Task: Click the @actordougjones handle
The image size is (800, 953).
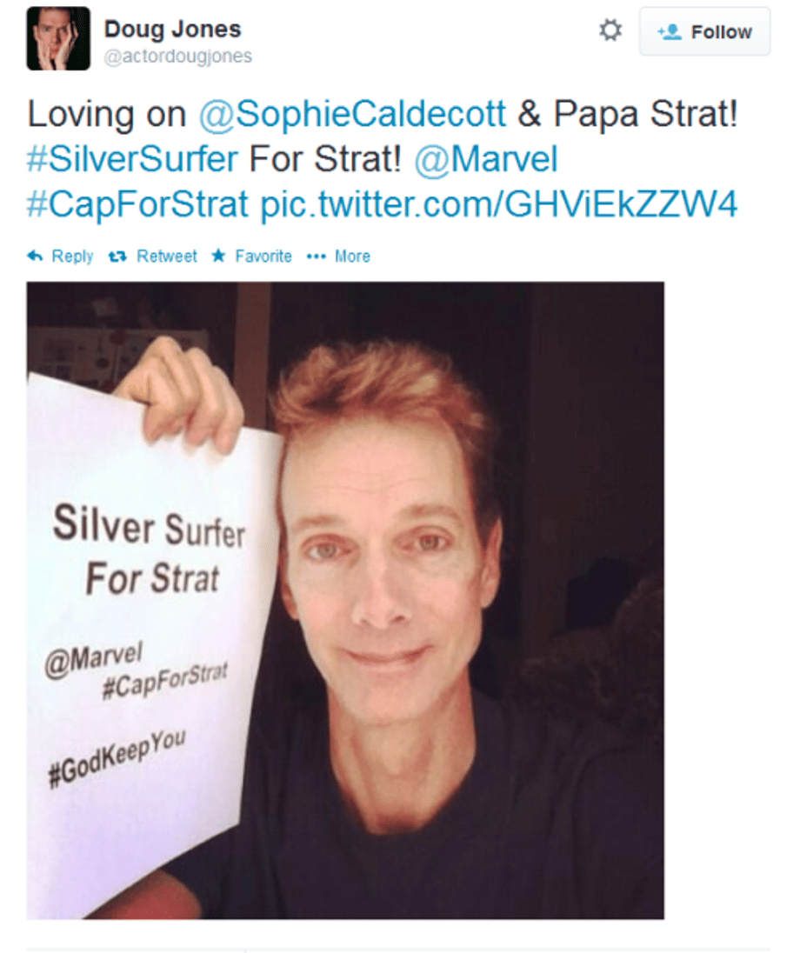Action: (x=177, y=56)
